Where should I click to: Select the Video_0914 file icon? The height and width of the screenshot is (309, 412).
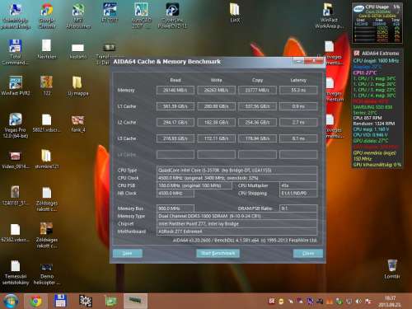click(16, 160)
